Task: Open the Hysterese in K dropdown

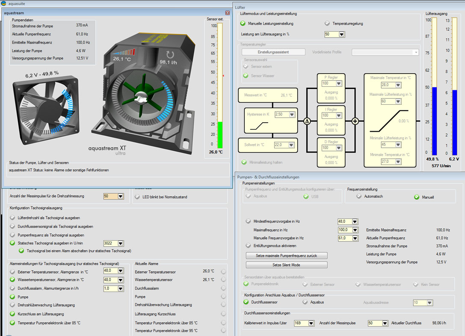Action: 292,115
